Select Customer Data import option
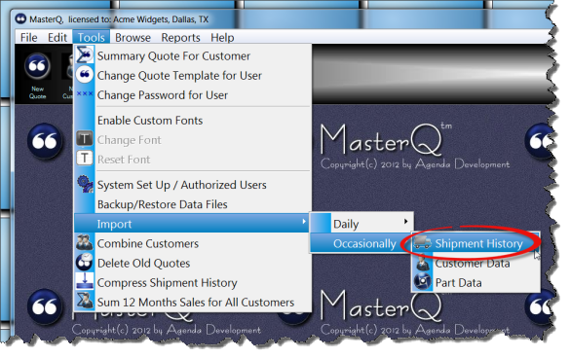 475,264
